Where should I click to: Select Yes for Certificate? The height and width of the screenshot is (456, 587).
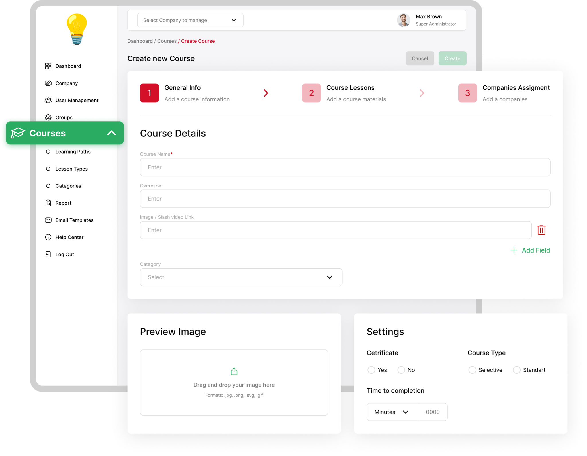tap(371, 370)
